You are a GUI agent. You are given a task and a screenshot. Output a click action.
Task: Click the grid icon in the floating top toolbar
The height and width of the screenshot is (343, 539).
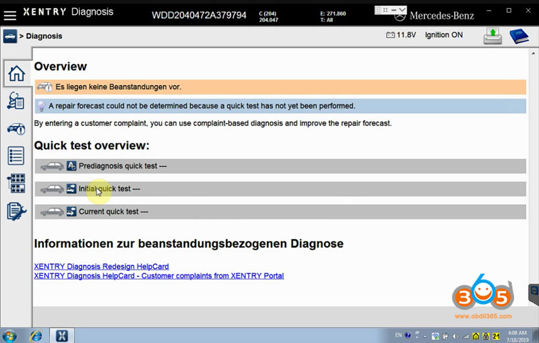point(378,10)
